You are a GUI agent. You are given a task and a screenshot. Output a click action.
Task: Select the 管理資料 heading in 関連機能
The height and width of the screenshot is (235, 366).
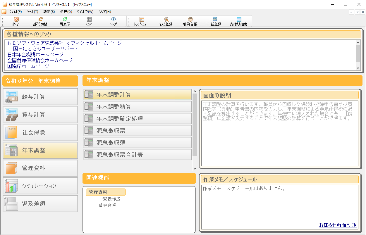point(106,192)
